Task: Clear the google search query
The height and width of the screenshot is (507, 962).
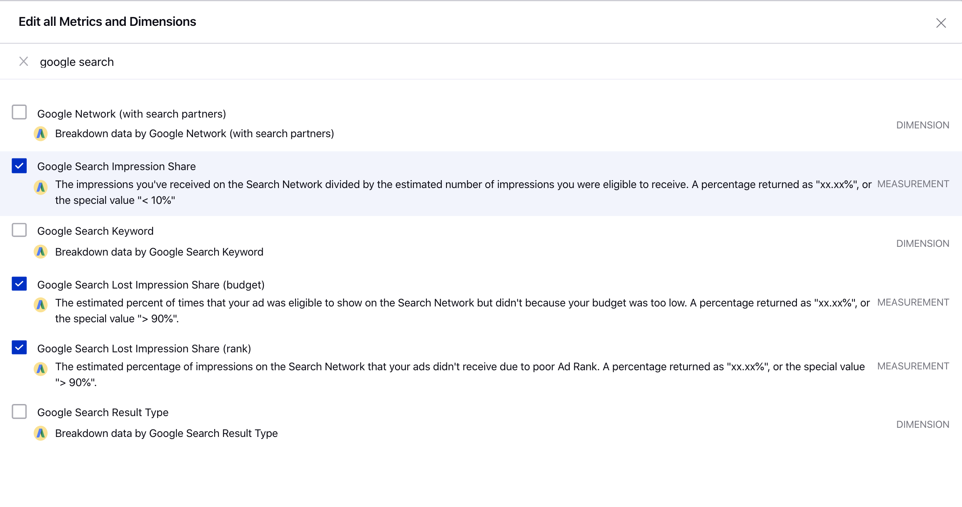Action: [24, 62]
